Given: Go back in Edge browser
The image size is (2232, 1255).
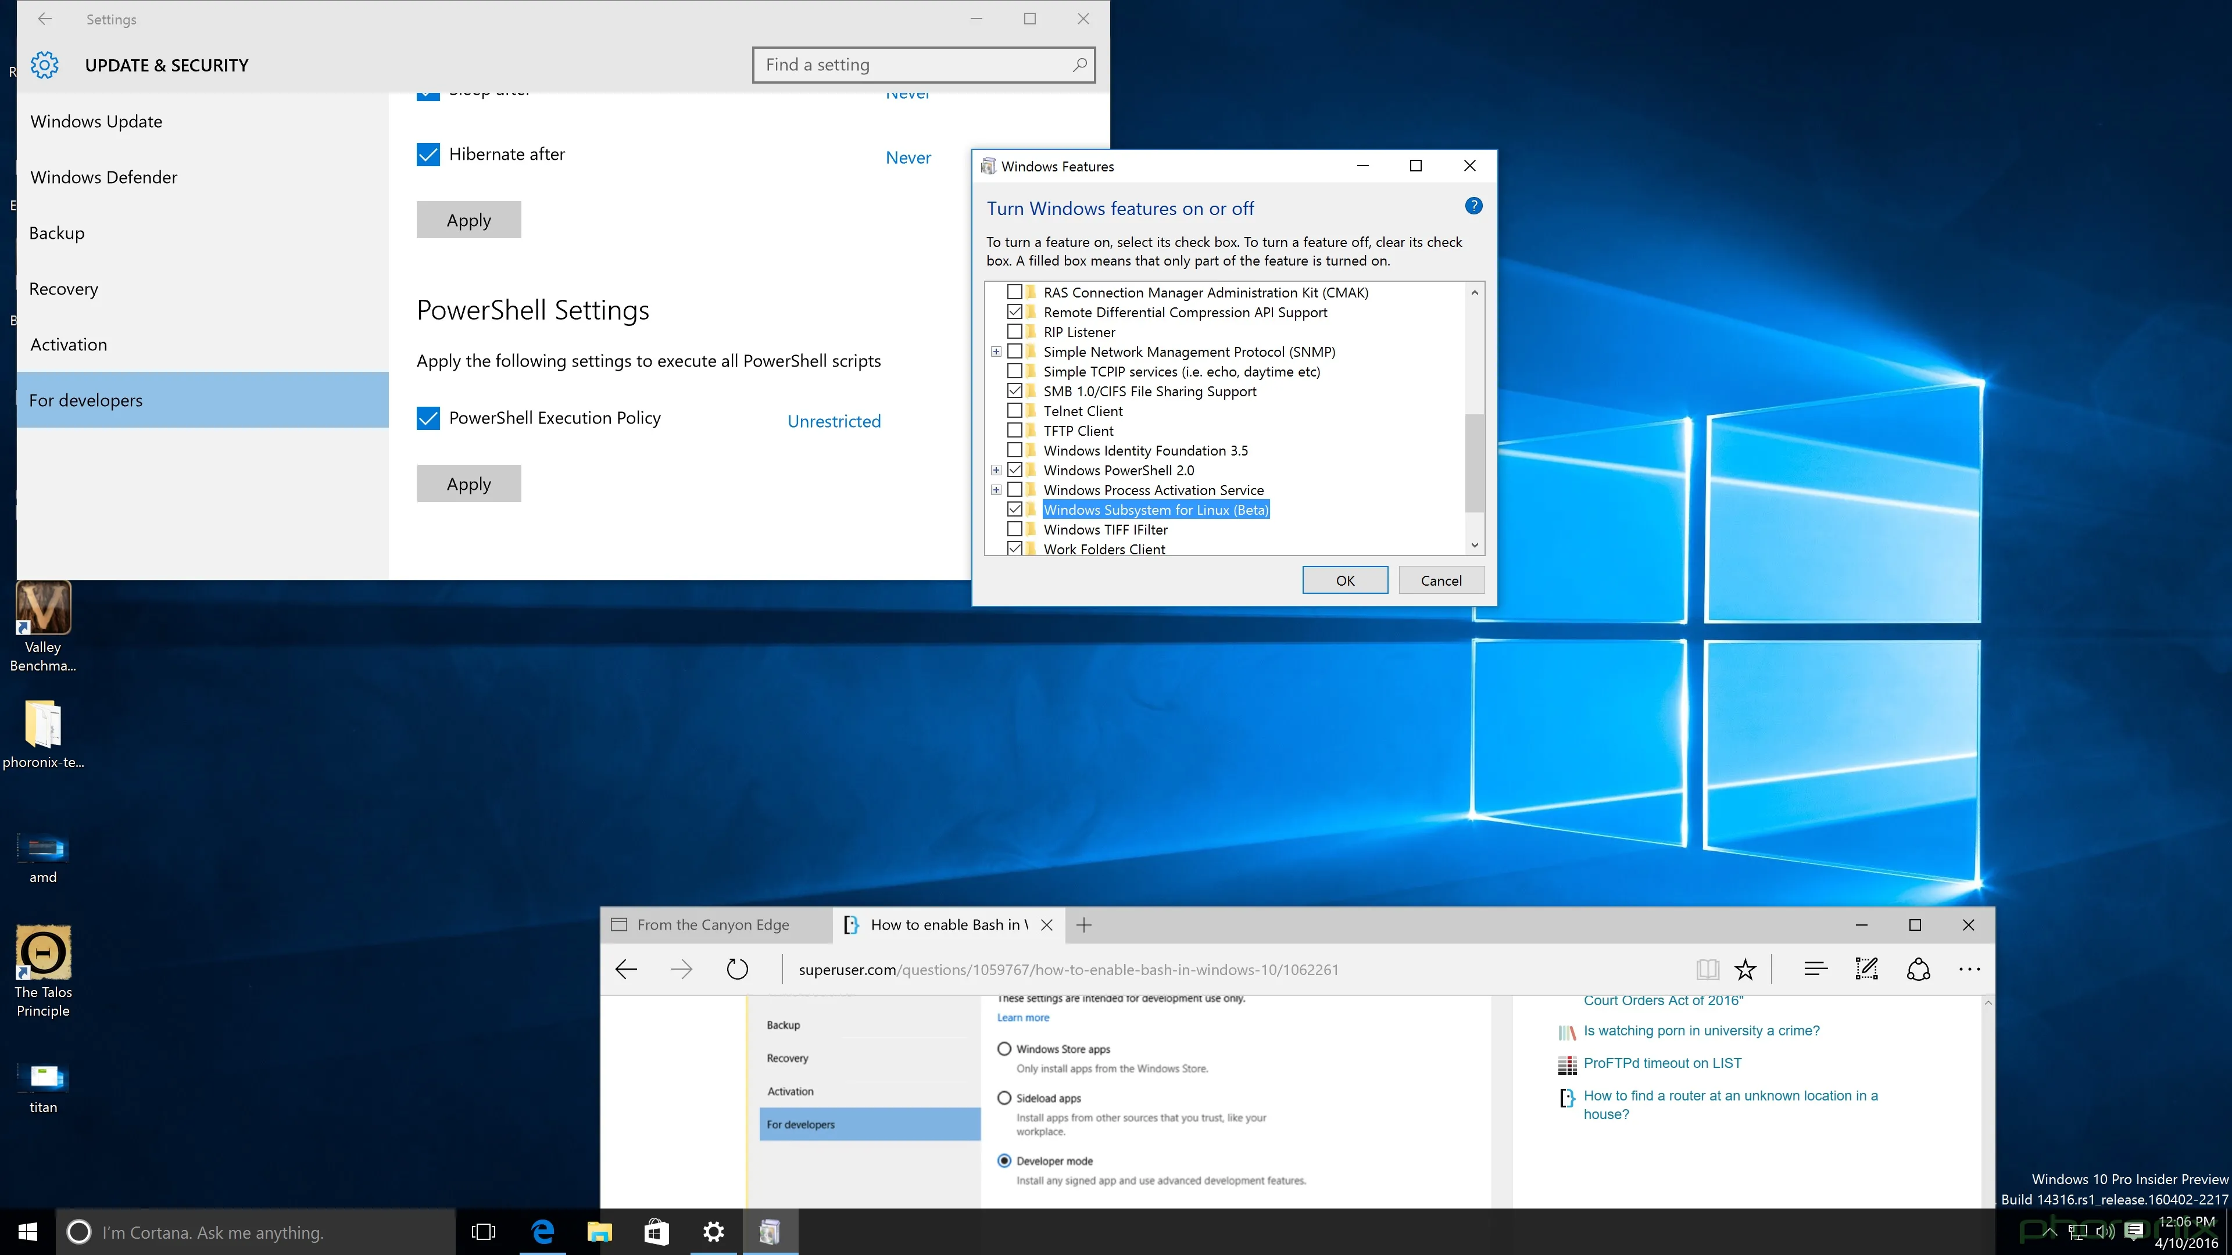Looking at the screenshot, I should (625, 969).
